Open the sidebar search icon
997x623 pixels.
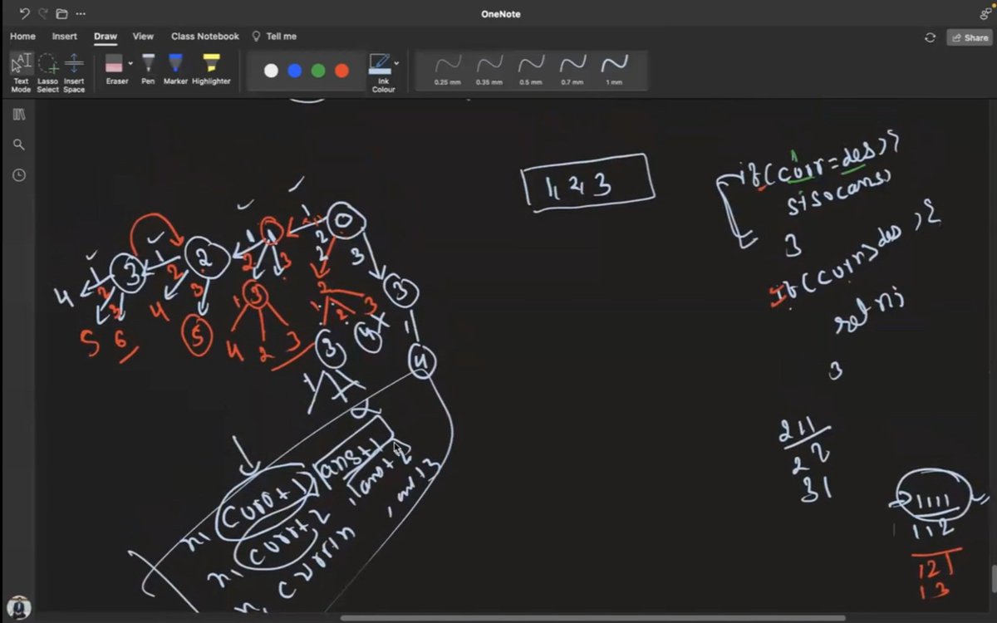click(19, 145)
